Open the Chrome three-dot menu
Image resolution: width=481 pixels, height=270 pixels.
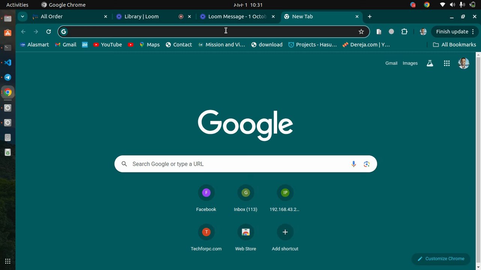(x=473, y=31)
